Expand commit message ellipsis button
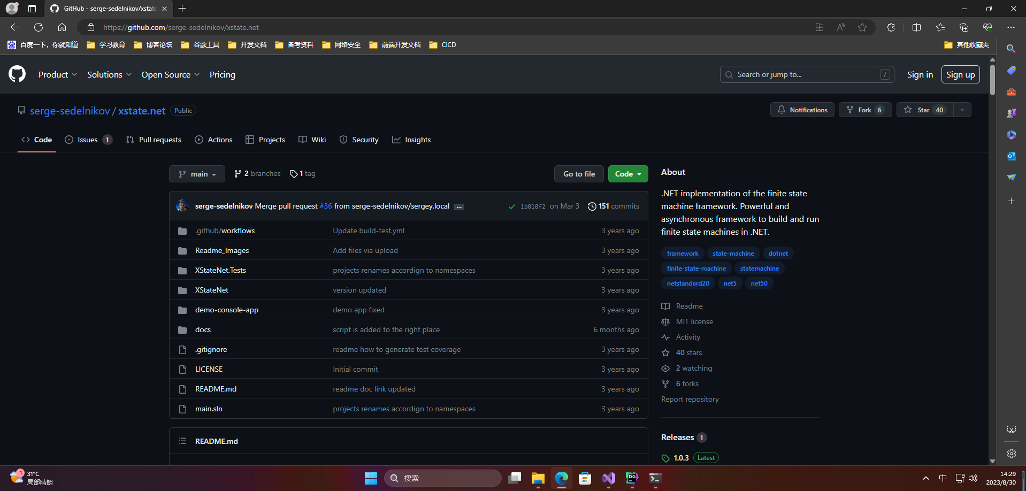Viewport: 1026px width, 491px height. click(459, 207)
